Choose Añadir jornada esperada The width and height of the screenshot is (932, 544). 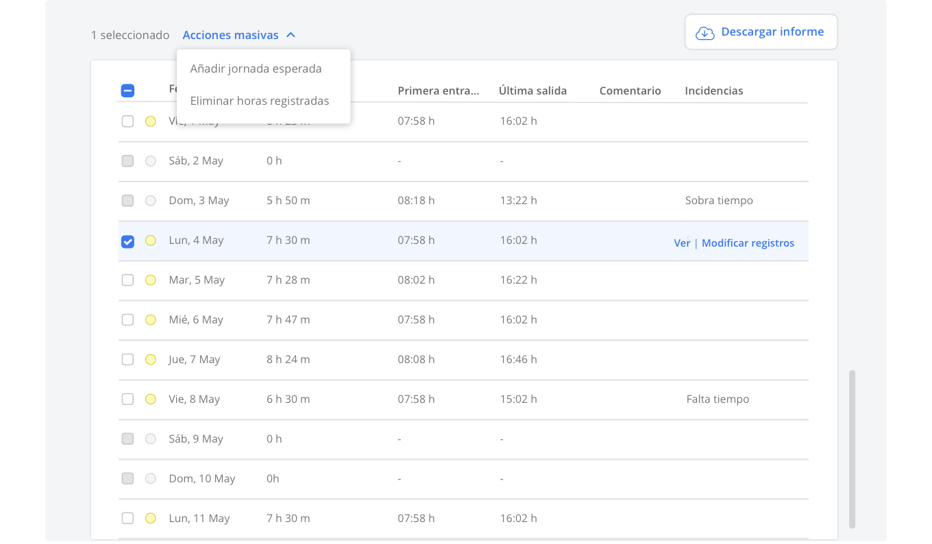(x=256, y=69)
